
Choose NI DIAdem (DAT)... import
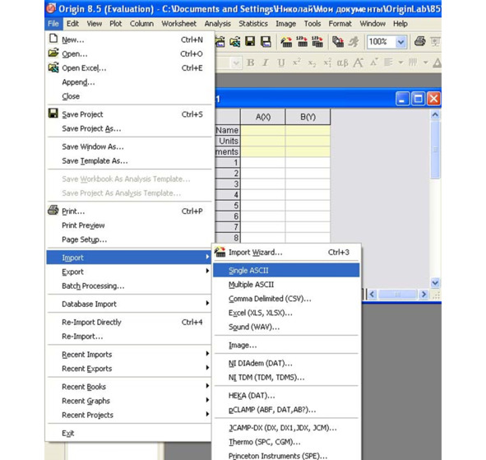pos(286,363)
